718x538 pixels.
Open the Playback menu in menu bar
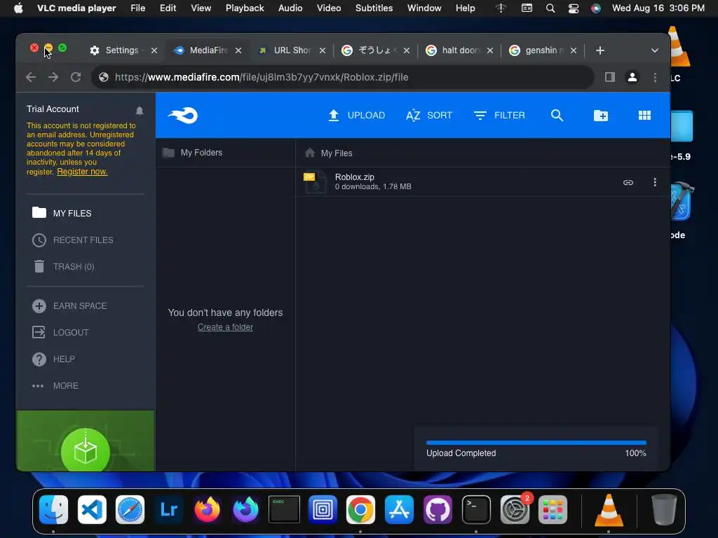(x=245, y=8)
